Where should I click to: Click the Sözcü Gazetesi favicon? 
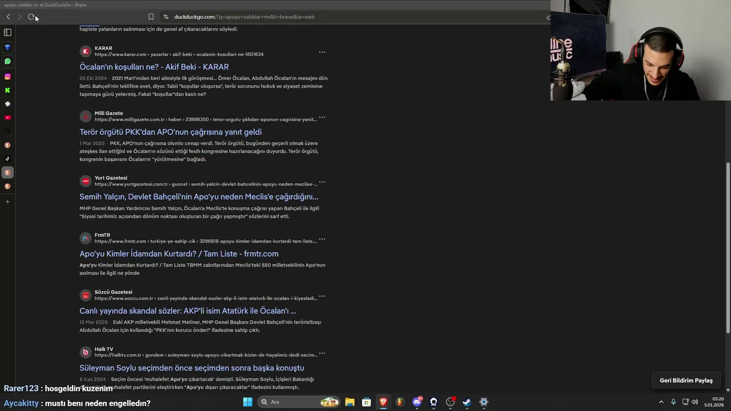click(x=86, y=295)
